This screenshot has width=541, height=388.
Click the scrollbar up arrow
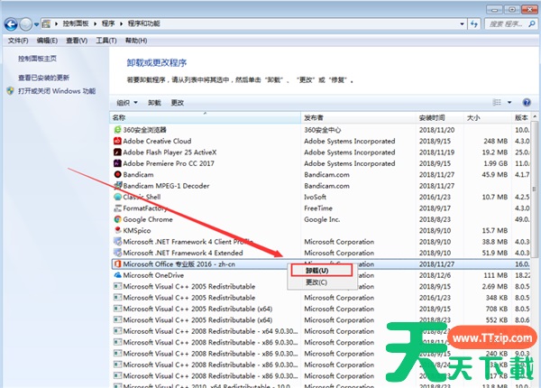point(535,117)
